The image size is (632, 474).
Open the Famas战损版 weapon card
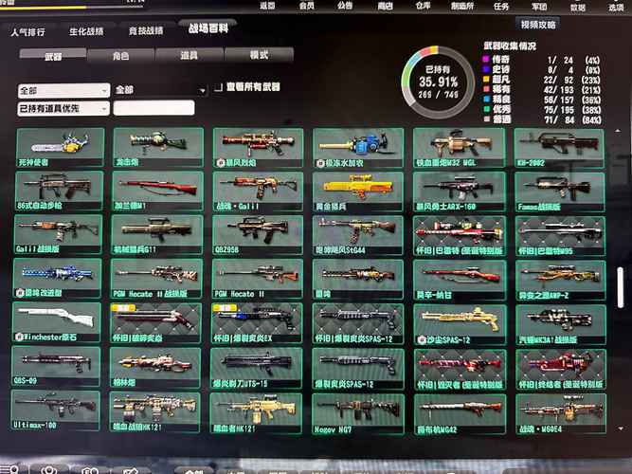(x=559, y=192)
